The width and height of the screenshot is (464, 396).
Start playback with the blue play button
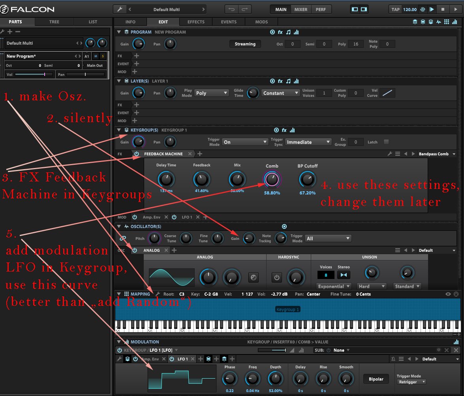[x=432, y=9]
